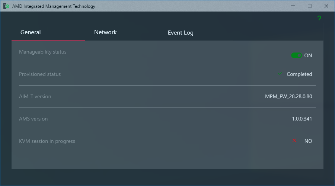This screenshot has height=186, width=335.
Task: Close the AMD Integrated Management Technology window
Action: [x=326, y=6]
